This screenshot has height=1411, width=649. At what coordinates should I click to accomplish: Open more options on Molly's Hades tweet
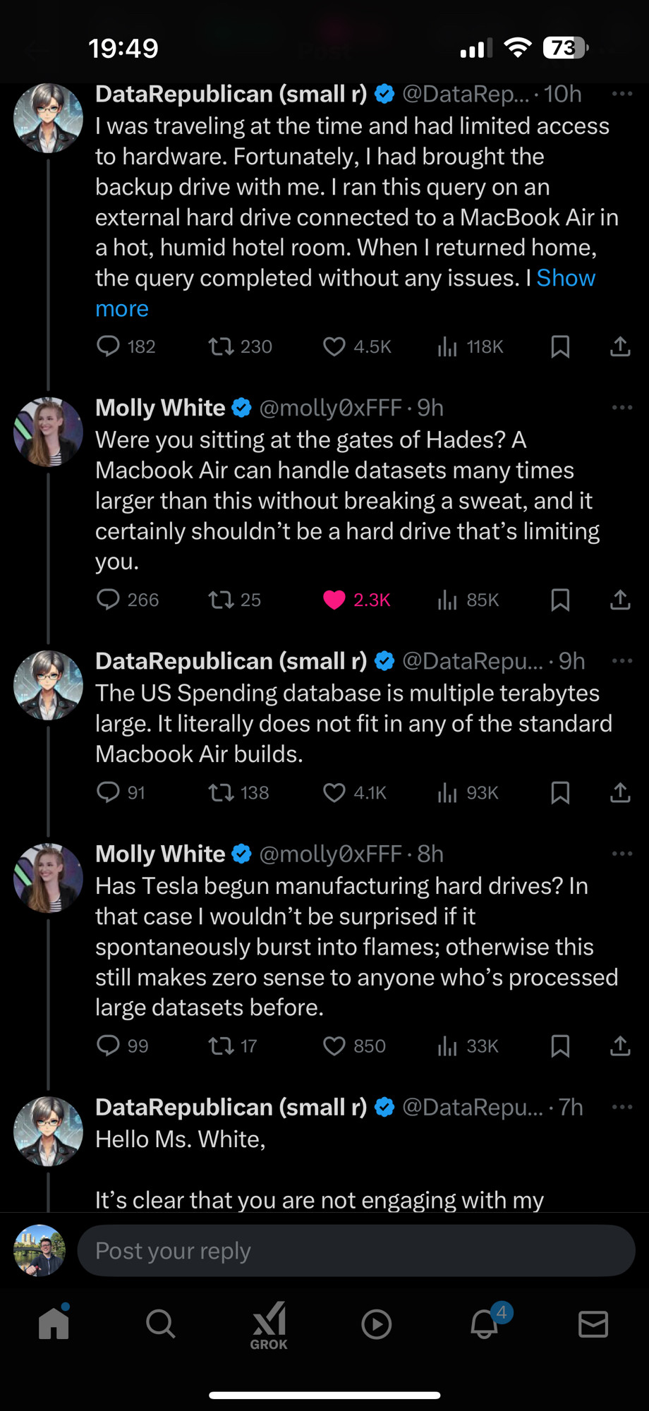coord(621,407)
